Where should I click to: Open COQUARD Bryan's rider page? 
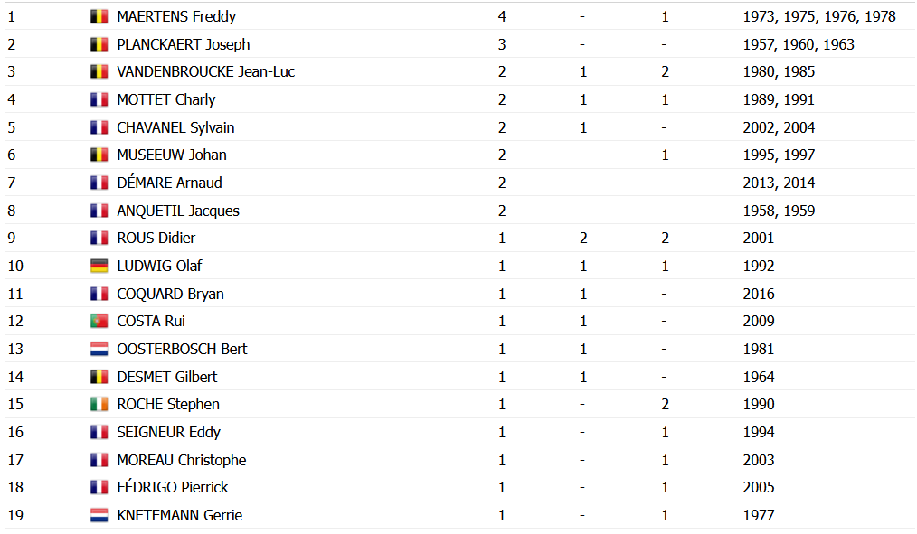coord(171,294)
